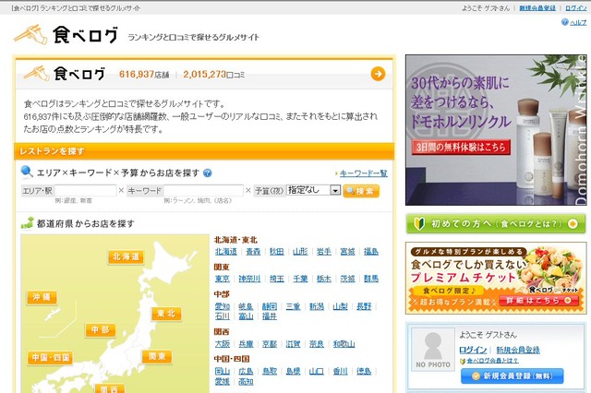Open the 新規会員登録 link in the top bar

[x=537, y=8]
